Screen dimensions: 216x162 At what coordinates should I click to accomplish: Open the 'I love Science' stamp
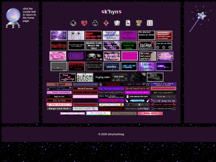[146, 66]
